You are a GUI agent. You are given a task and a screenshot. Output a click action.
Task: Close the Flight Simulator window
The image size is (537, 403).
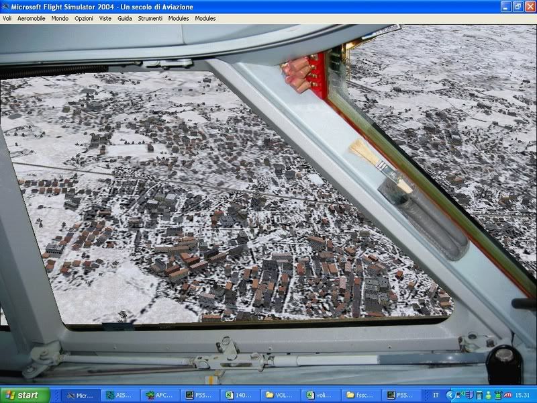pos(530,7)
